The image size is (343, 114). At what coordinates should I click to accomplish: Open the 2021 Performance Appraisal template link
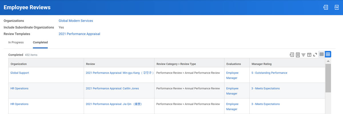pyautogui.click(x=79, y=34)
